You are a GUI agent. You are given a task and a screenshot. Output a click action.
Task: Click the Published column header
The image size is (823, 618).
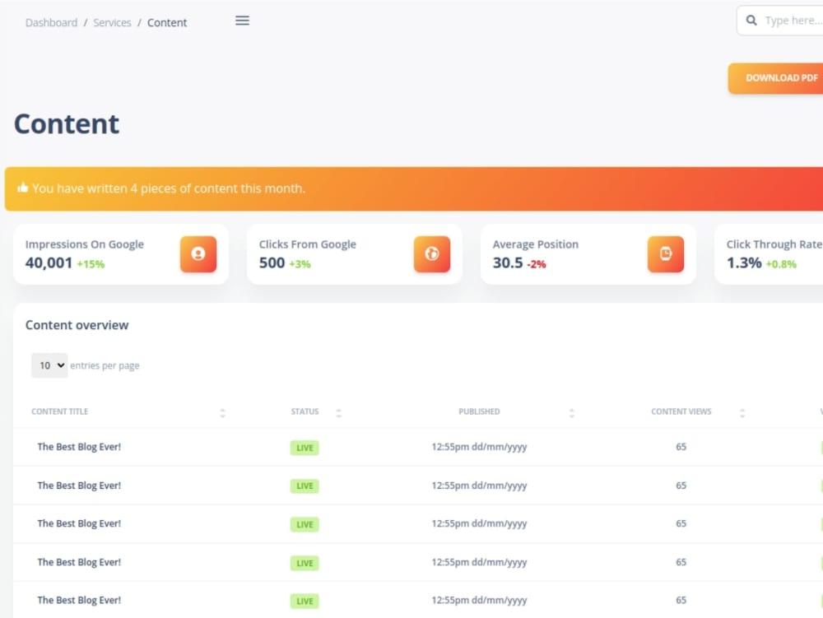pos(479,411)
